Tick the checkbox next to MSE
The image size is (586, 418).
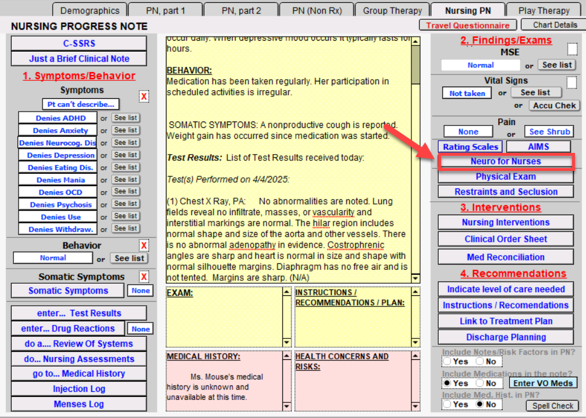[572, 49]
